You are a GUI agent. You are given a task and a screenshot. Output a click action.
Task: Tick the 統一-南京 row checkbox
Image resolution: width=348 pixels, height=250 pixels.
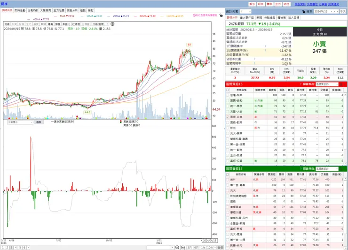[x=227, y=106]
